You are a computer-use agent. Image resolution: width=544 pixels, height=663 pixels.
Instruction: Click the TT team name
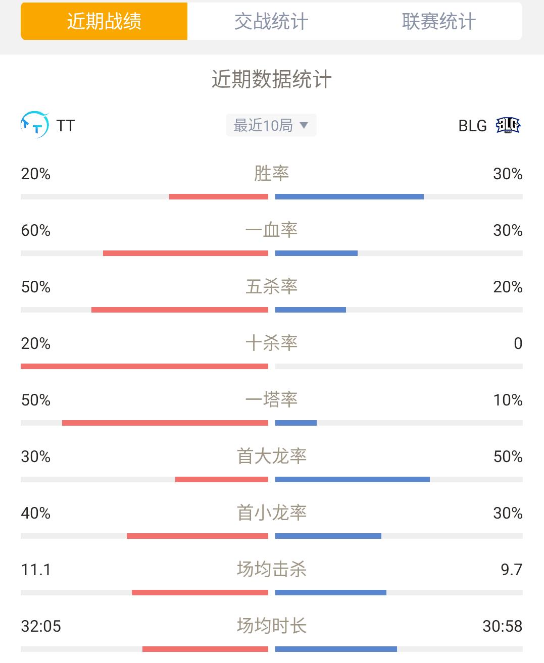click(x=66, y=125)
